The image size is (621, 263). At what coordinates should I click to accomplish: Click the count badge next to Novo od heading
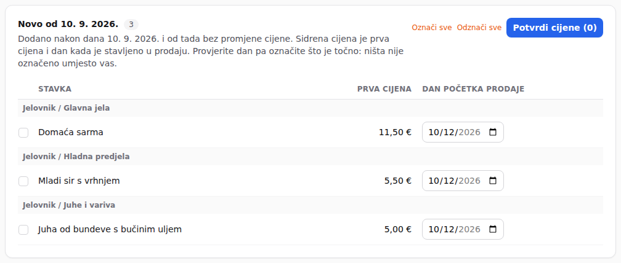click(131, 25)
